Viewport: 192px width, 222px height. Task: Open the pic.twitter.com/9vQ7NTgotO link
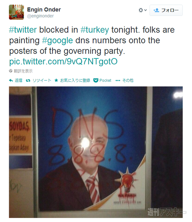63,61
